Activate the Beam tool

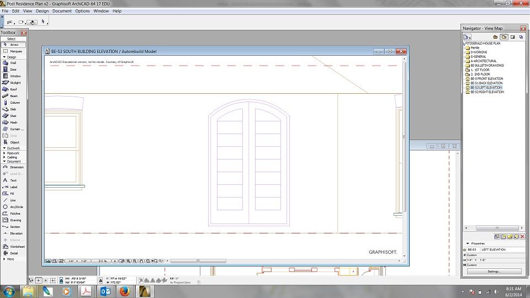coord(13,96)
